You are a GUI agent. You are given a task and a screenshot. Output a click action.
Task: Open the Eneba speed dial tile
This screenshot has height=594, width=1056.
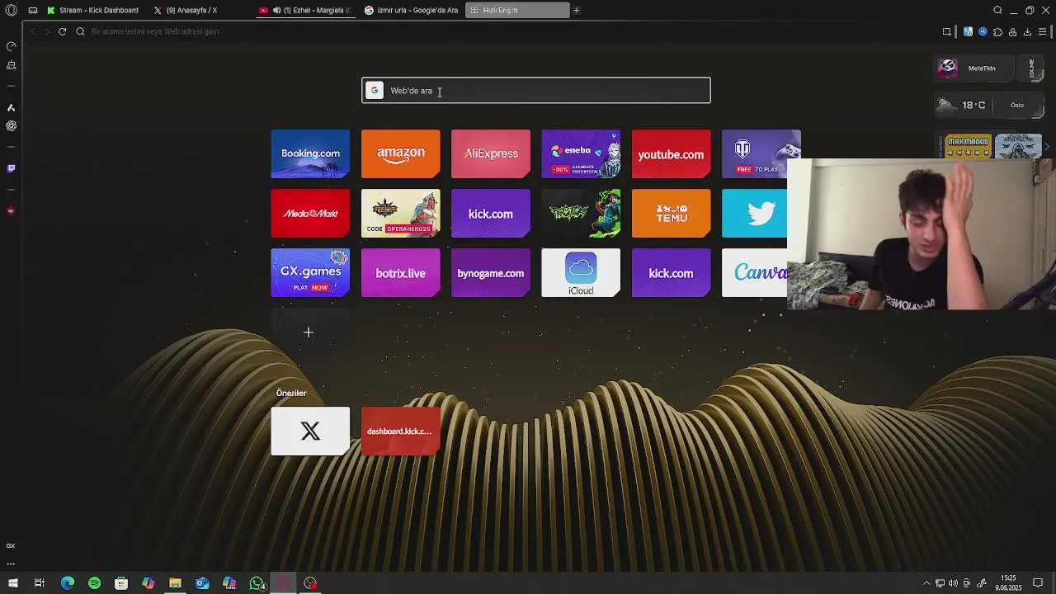point(581,153)
